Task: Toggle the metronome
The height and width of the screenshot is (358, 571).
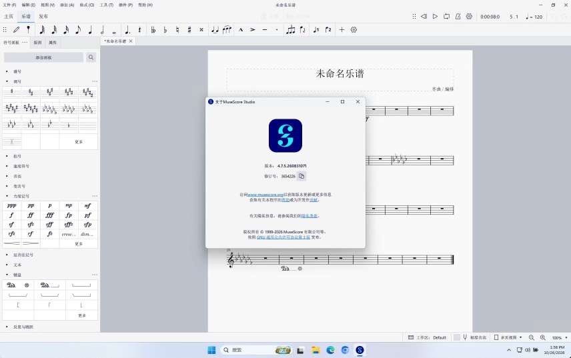Action: point(458,17)
